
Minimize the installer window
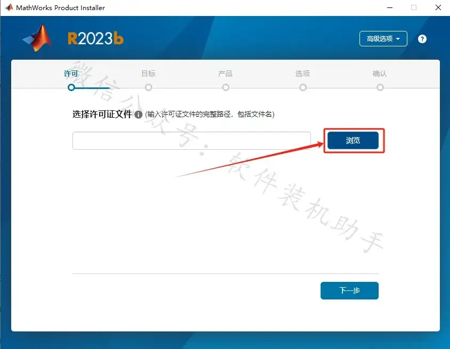point(390,8)
